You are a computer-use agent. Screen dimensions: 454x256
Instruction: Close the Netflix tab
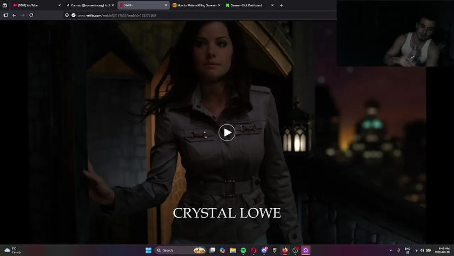click(x=166, y=5)
